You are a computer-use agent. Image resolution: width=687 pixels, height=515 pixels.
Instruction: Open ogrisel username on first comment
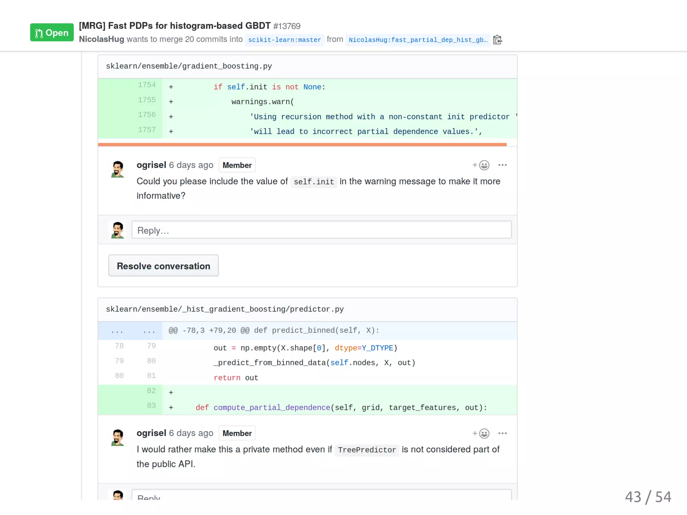point(151,165)
